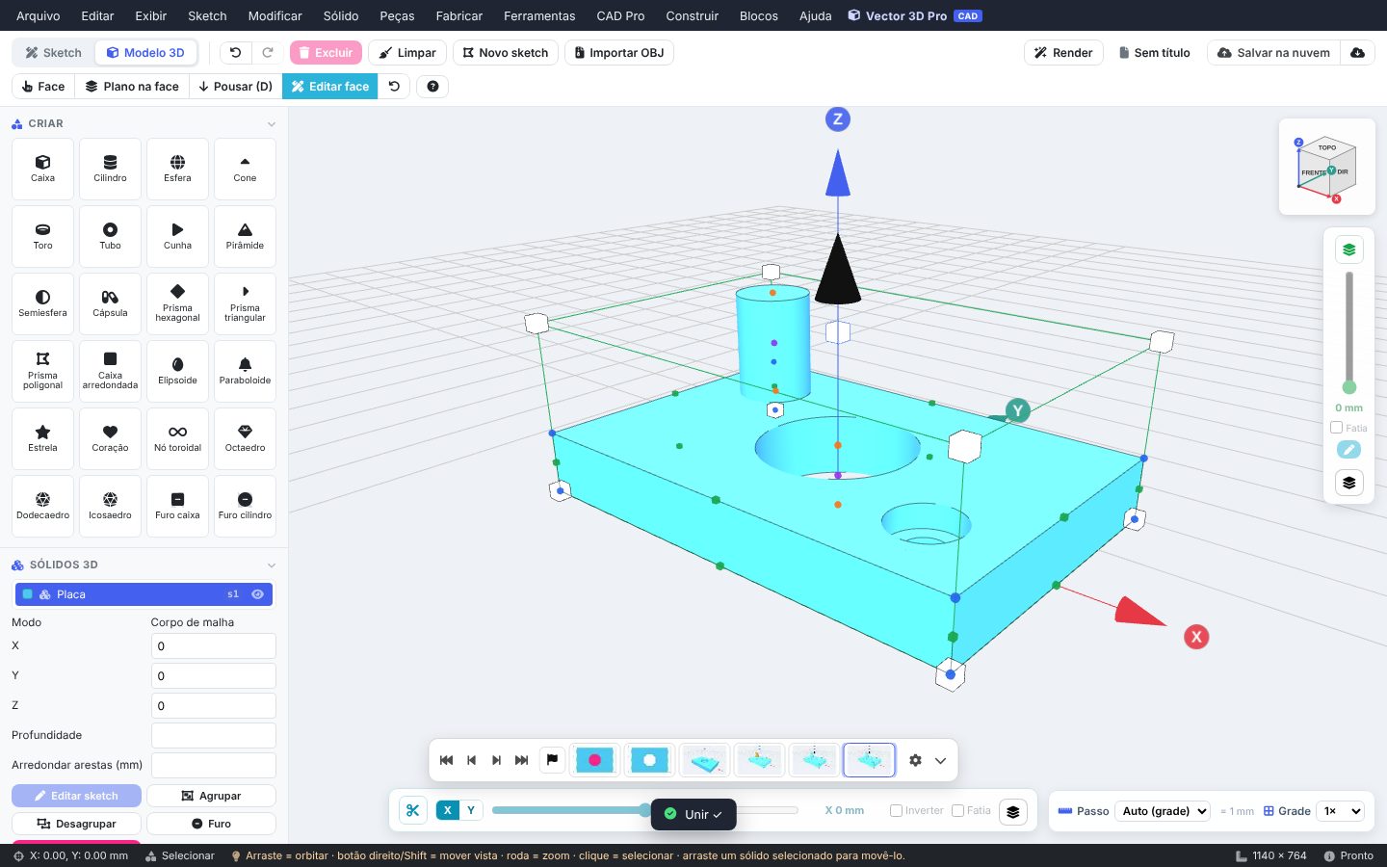Click the Render button
The width and height of the screenshot is (1387, 867).
pyautogui.click(x=1063, y=53)
